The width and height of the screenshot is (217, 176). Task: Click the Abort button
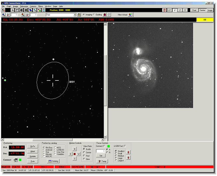click(x=33, y=151)
